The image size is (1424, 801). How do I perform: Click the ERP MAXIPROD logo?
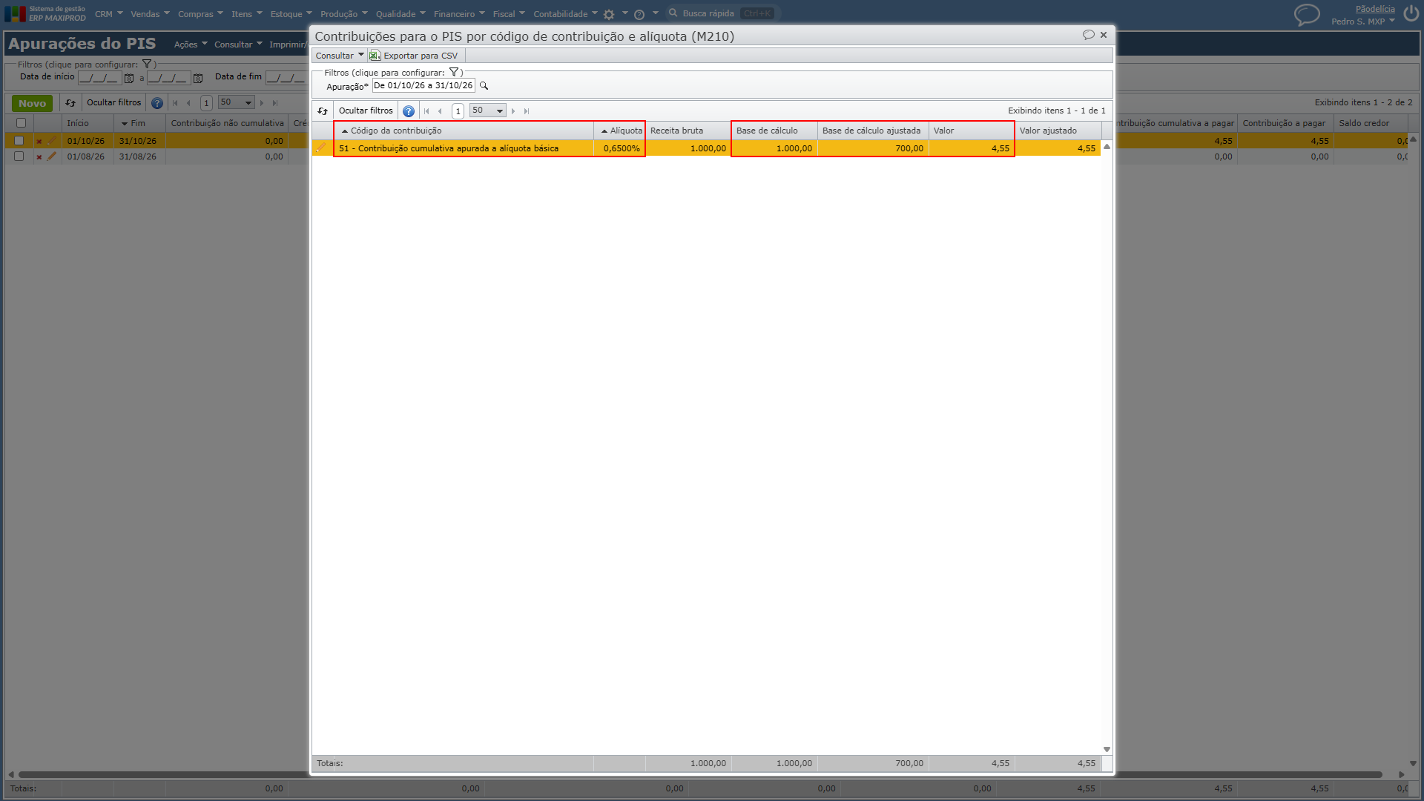pyautogui.click(x=46, y=13)
